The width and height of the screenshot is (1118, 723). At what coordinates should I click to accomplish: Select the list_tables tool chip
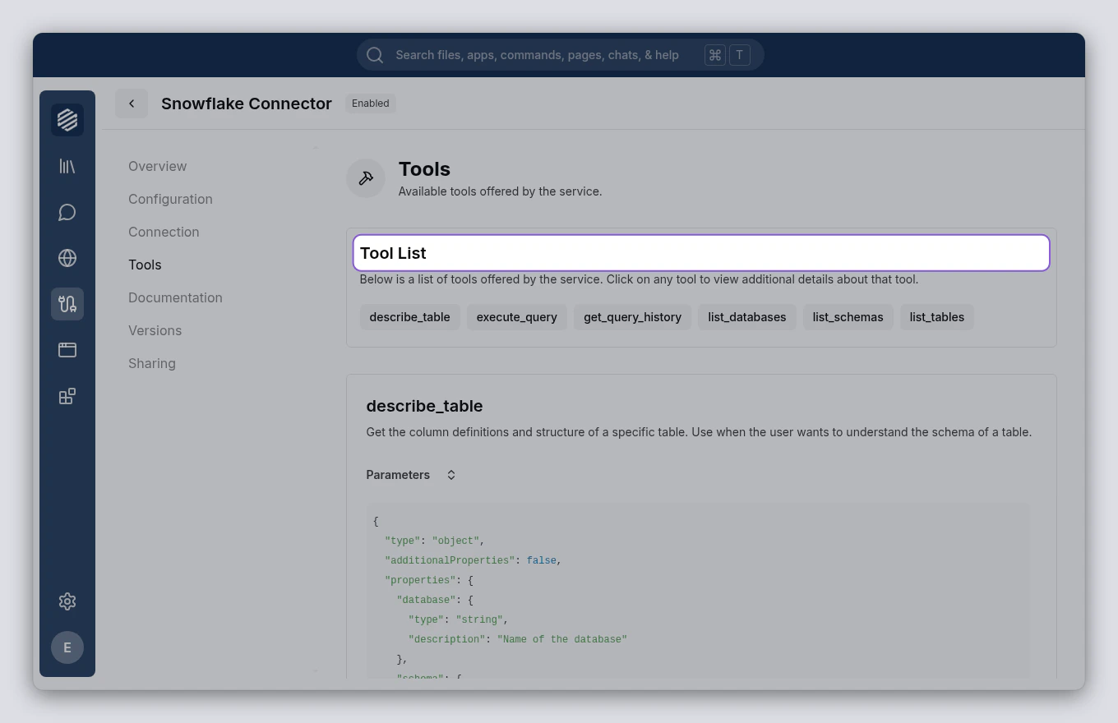pyautogui.click(x=936, y=317)
